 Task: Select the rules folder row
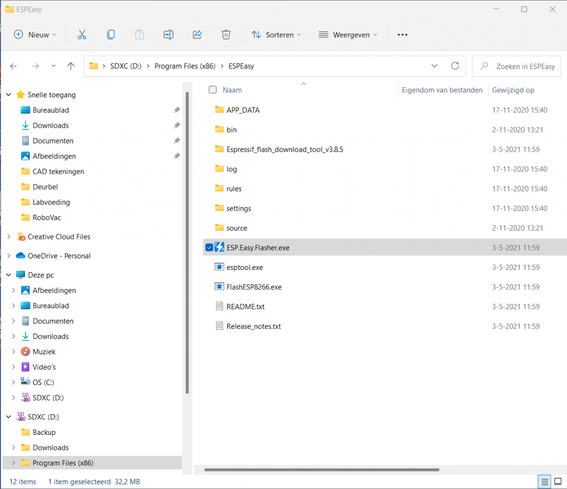tap(385, 189)
